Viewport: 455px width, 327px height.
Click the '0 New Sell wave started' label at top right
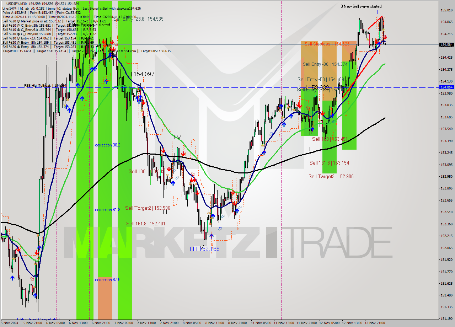point(361,6)
